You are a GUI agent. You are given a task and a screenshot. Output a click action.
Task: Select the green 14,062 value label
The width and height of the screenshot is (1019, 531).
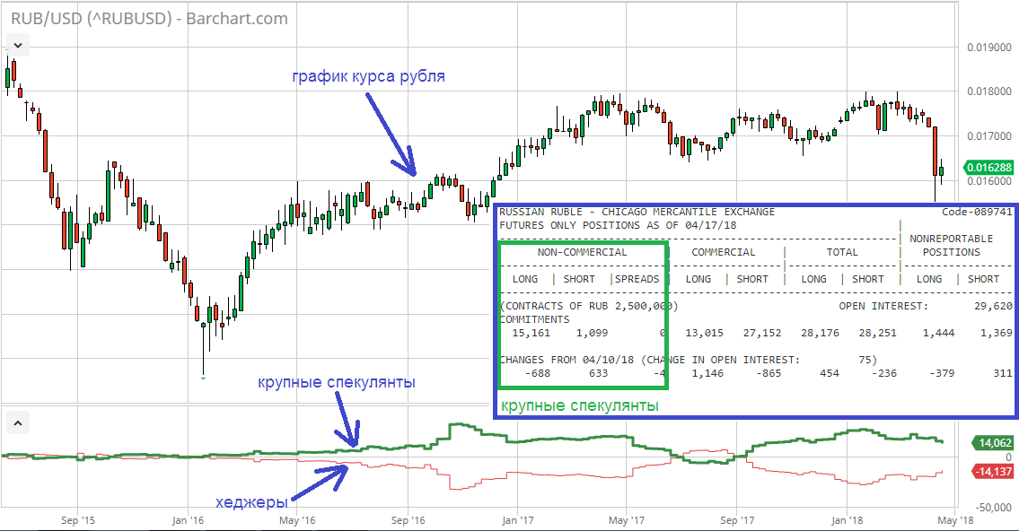click(992, 443)
